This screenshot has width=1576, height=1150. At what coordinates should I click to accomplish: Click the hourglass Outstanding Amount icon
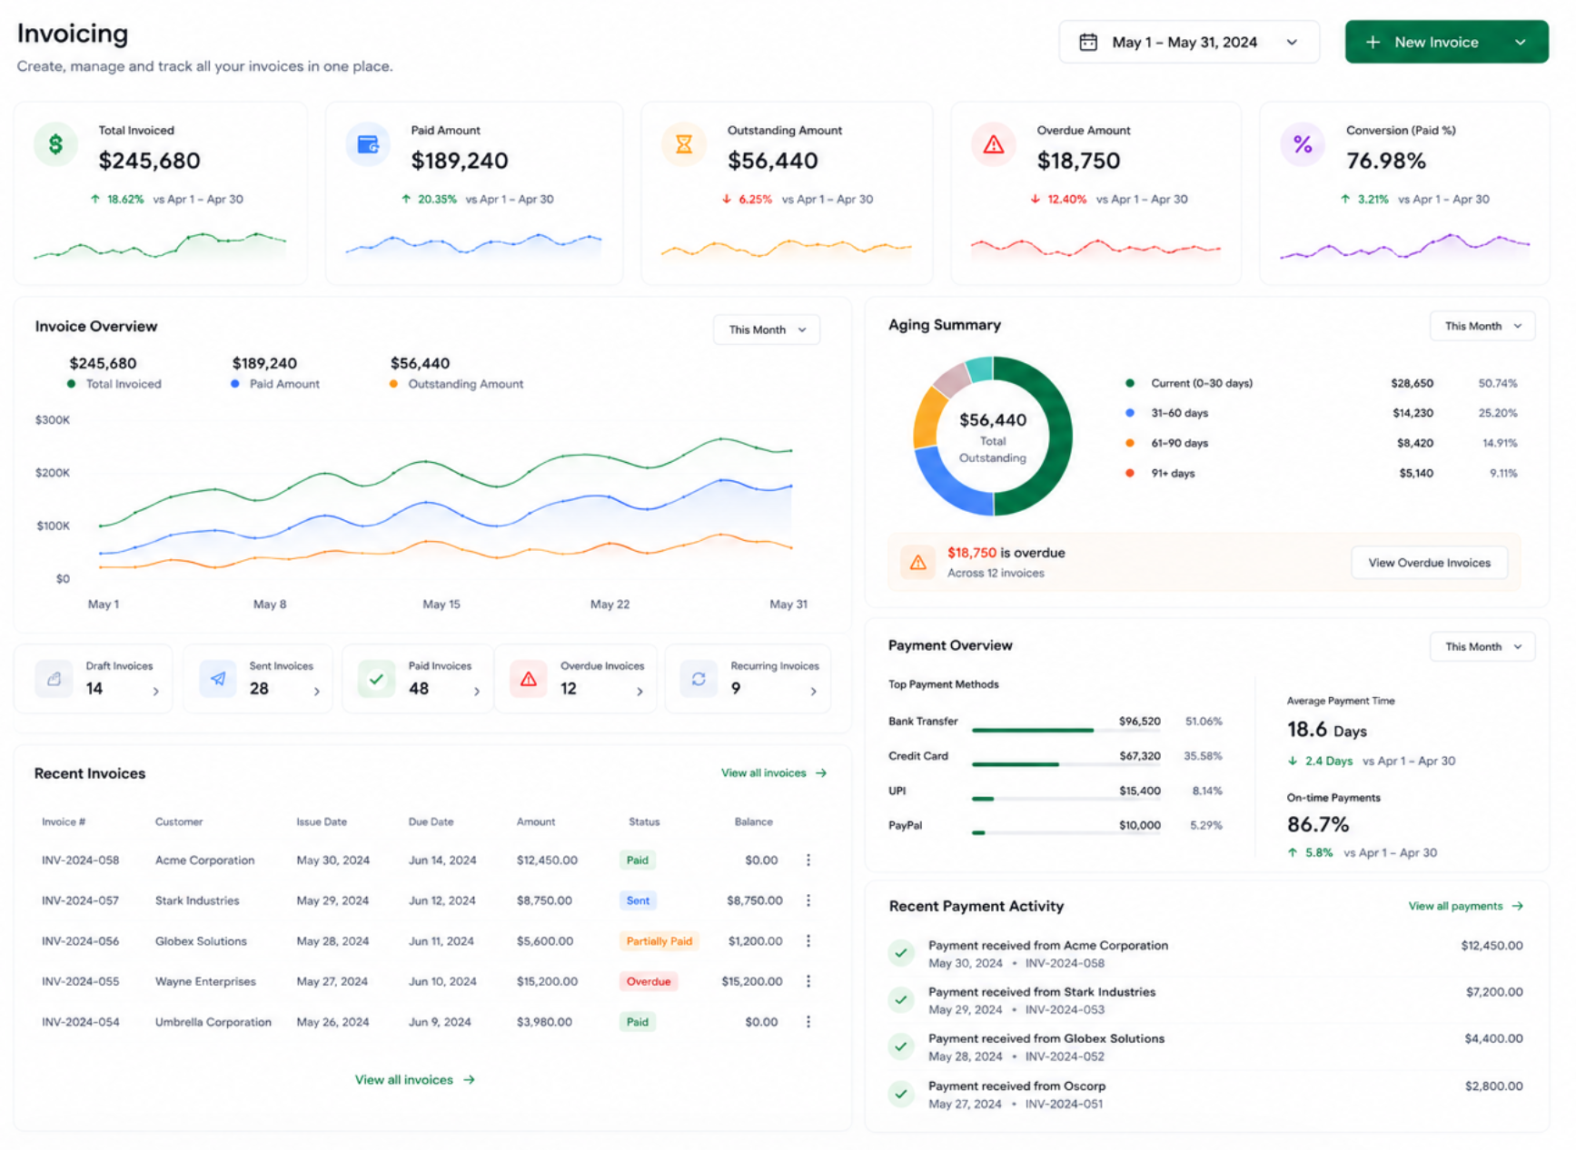[x=684, y=144]
